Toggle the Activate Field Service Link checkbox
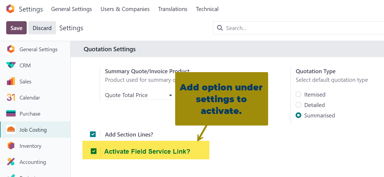 tap(94, 151)
